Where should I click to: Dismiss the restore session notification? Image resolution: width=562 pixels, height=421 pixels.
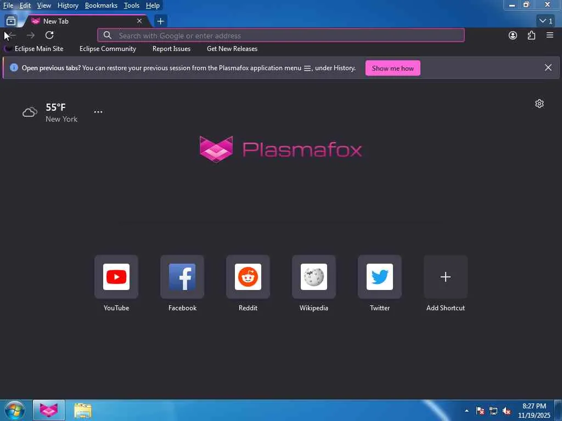coord(548,67)
